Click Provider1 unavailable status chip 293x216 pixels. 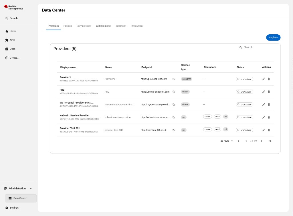(x=244, y=79)
